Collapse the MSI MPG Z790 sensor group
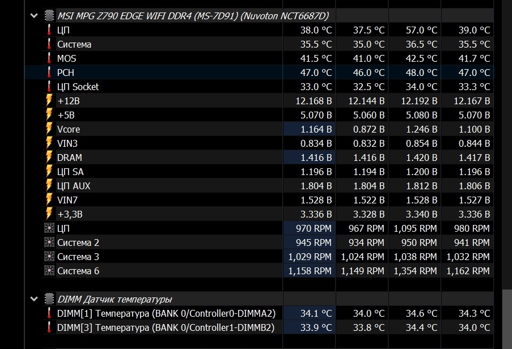The width and height of the screenshot is (512, 349). (x=35, y=16)
